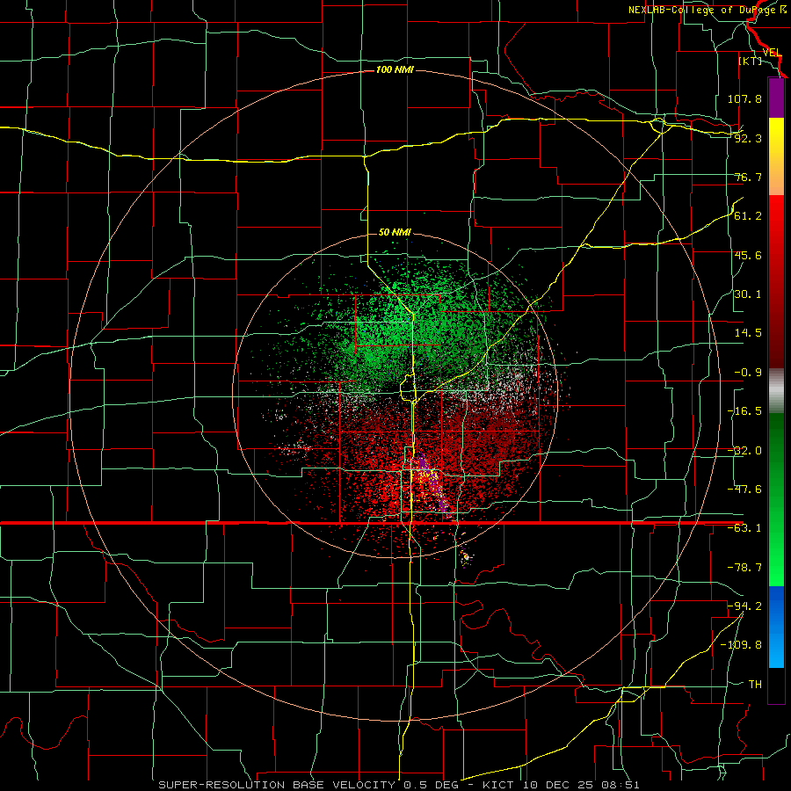Click the isolated echo cluster outside the 50 NMI ring
The height and width of the screenshot is (791, 791).
pos(466,557)
